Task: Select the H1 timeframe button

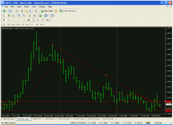Action: (23, 24)
